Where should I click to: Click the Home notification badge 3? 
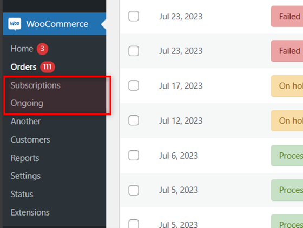[43, 49]
